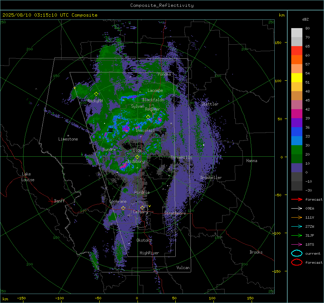Click the yellow diamond marker under Cochrane
Viewport: 324px width, 303px height.
click(123, 208)
